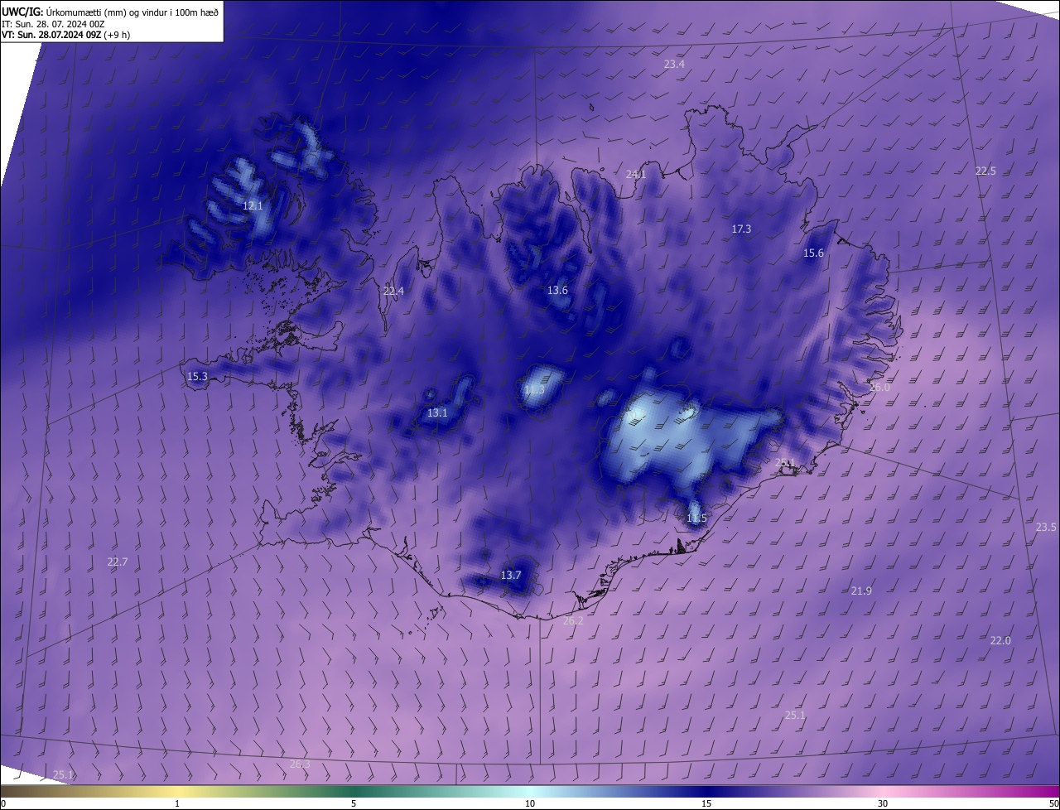Click the 15.6 value label on the map
The height and width of the screenshot is (810, 1060).
814,253
